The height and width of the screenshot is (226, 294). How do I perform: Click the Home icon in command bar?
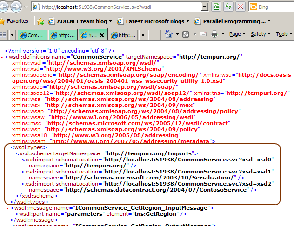click(168, 34)
